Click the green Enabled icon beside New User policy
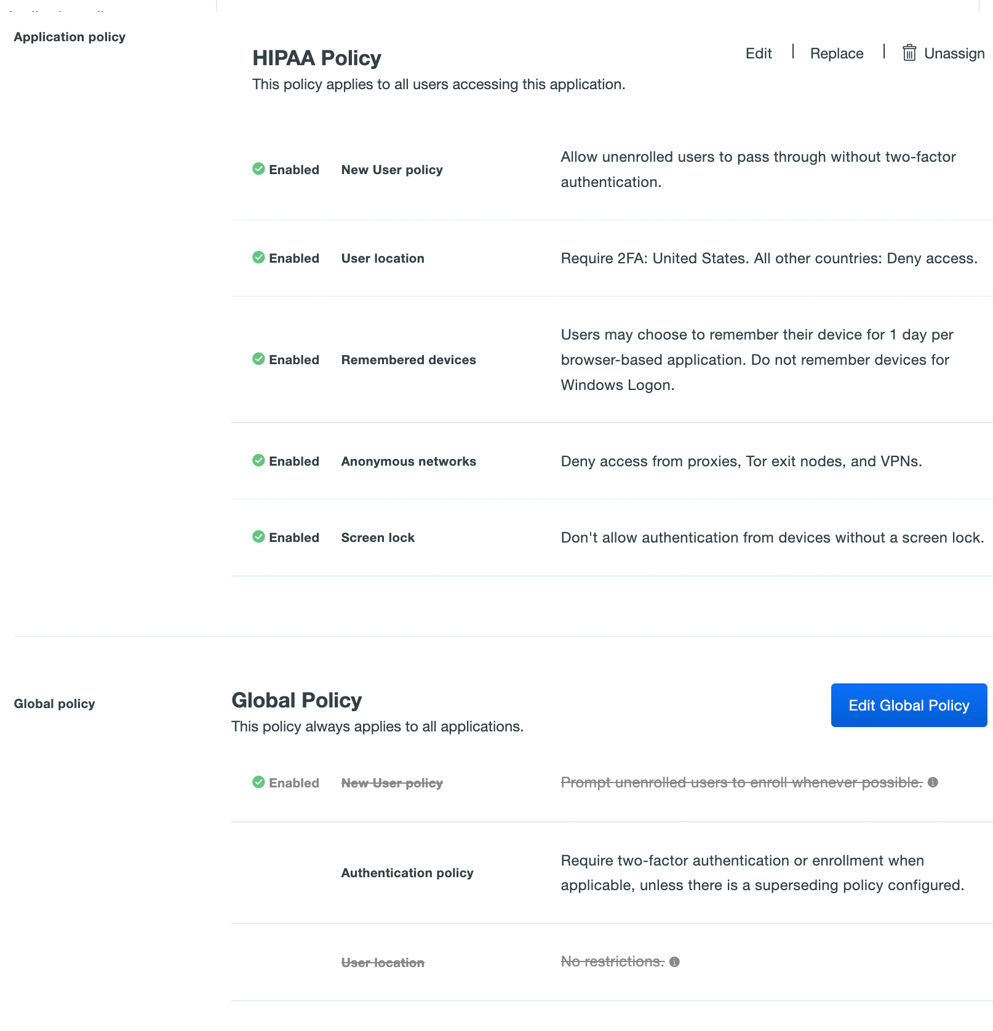 [x=259, y=169]
